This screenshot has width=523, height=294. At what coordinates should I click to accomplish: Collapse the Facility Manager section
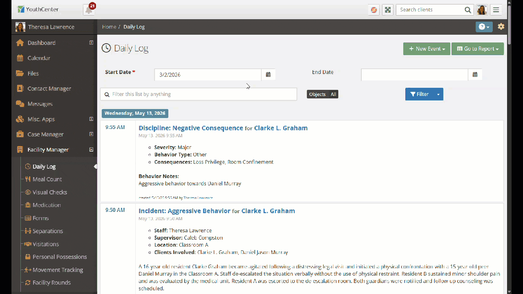pyautogui.click(x=92, y=150)
